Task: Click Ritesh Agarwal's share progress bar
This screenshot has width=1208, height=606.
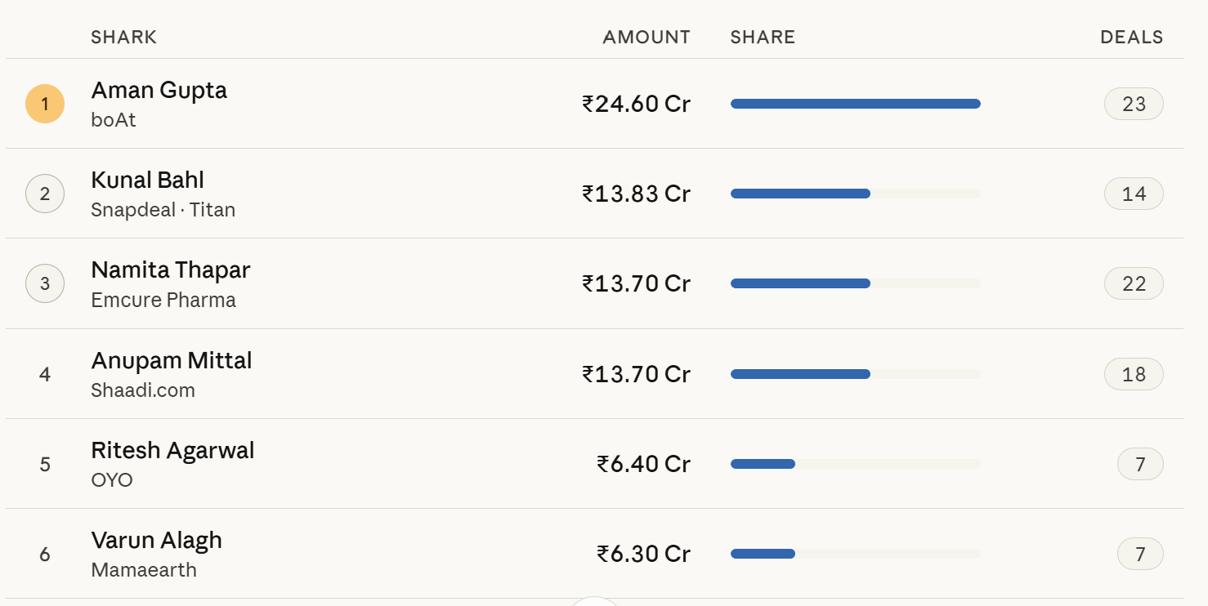Action: (x=855, y=464)
